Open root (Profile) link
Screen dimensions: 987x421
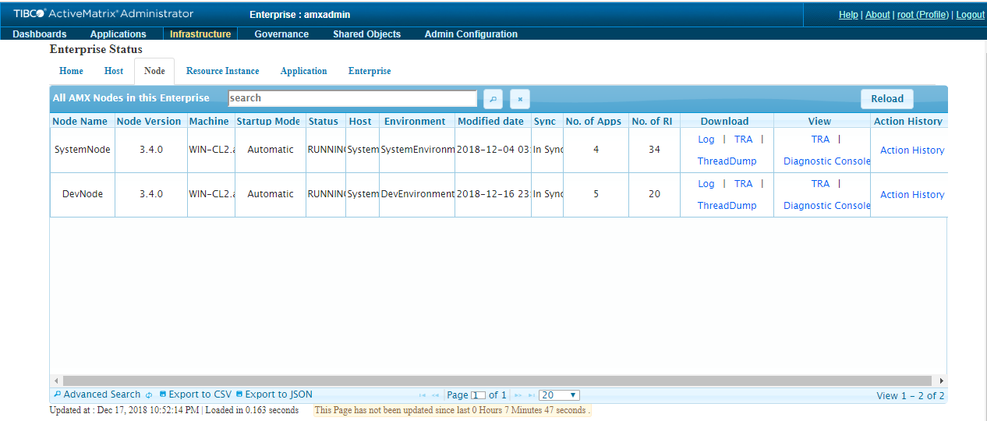point(923,15)
